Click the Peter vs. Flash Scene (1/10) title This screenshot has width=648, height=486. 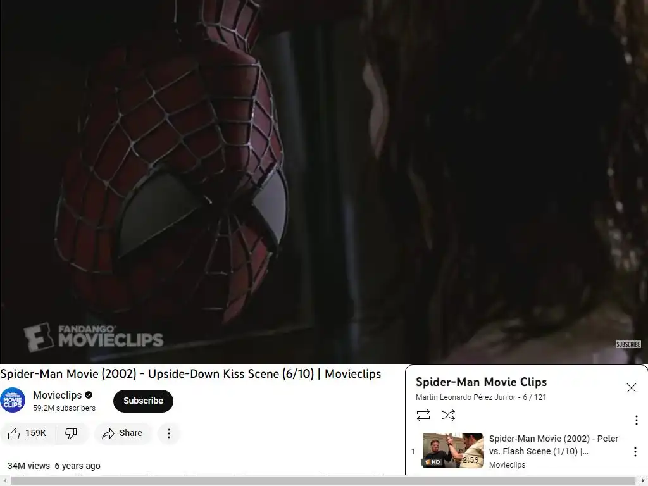(x=553, y=445)
